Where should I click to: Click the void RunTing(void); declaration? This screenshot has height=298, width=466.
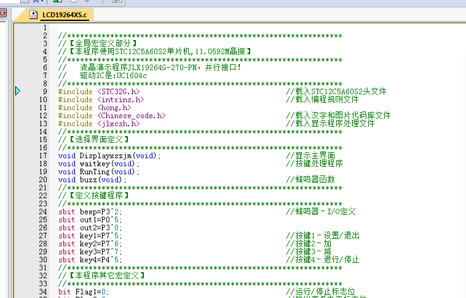pos(98,172)
